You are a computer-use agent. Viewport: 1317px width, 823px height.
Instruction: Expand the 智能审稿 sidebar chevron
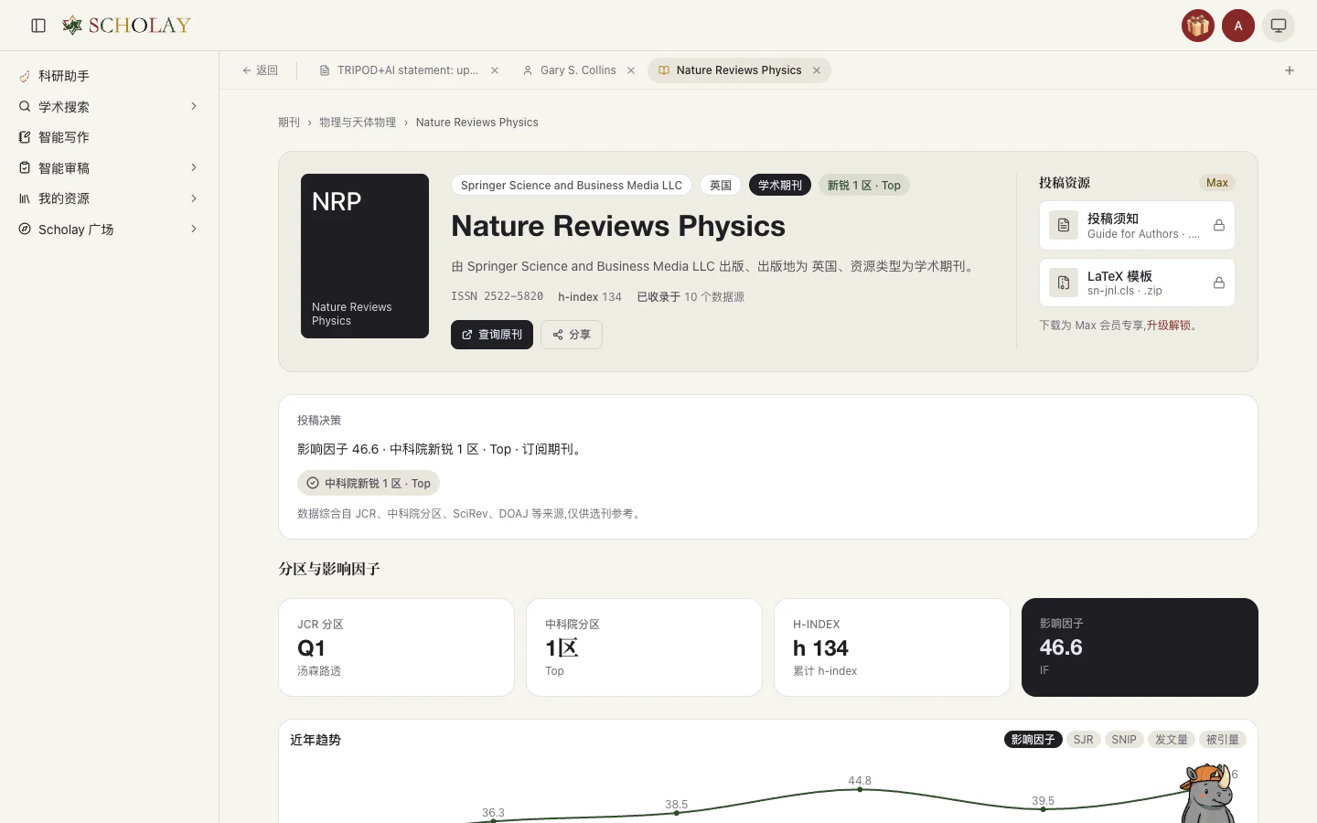[194, 167]
